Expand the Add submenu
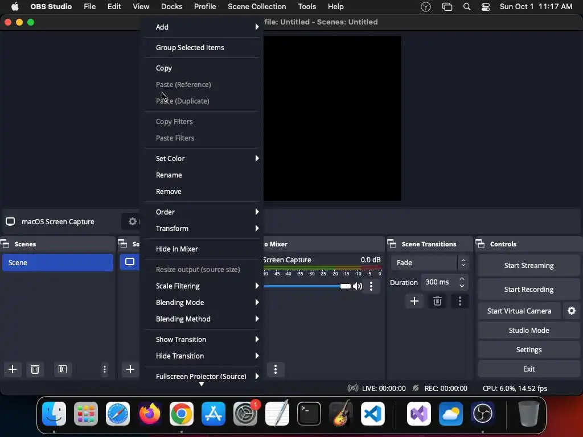 [x=202, y=27]
